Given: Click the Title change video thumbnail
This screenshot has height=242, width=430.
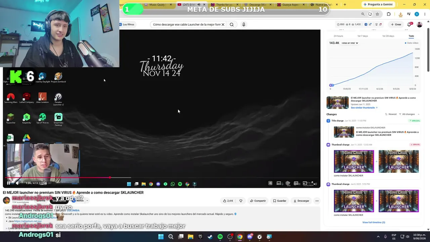Looking at the screenshot, I should (344, 132).
